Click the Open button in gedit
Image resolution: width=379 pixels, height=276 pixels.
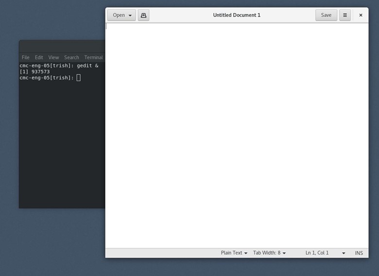coord(121,15)
